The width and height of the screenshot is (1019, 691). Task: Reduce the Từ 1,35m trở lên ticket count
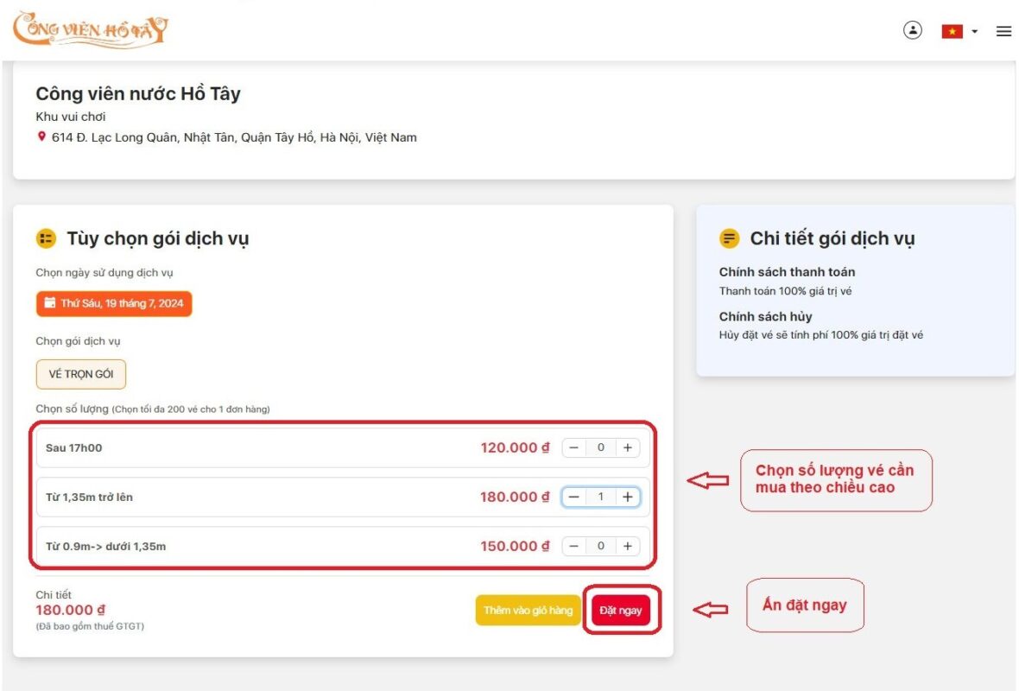point(574,497)
